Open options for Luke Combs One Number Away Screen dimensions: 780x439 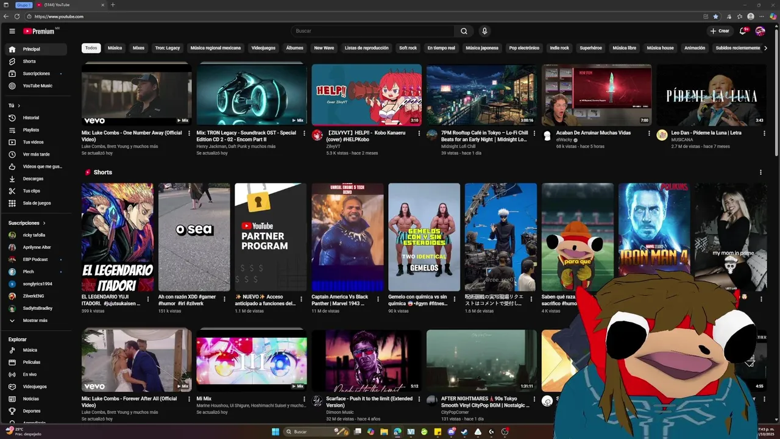189,133
